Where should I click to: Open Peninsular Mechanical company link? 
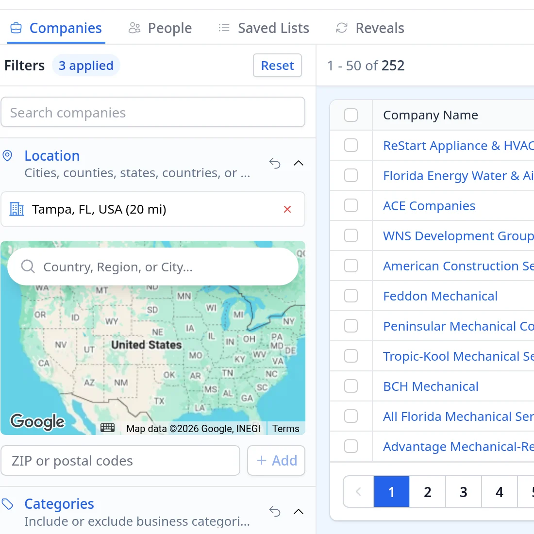(458, 326)
